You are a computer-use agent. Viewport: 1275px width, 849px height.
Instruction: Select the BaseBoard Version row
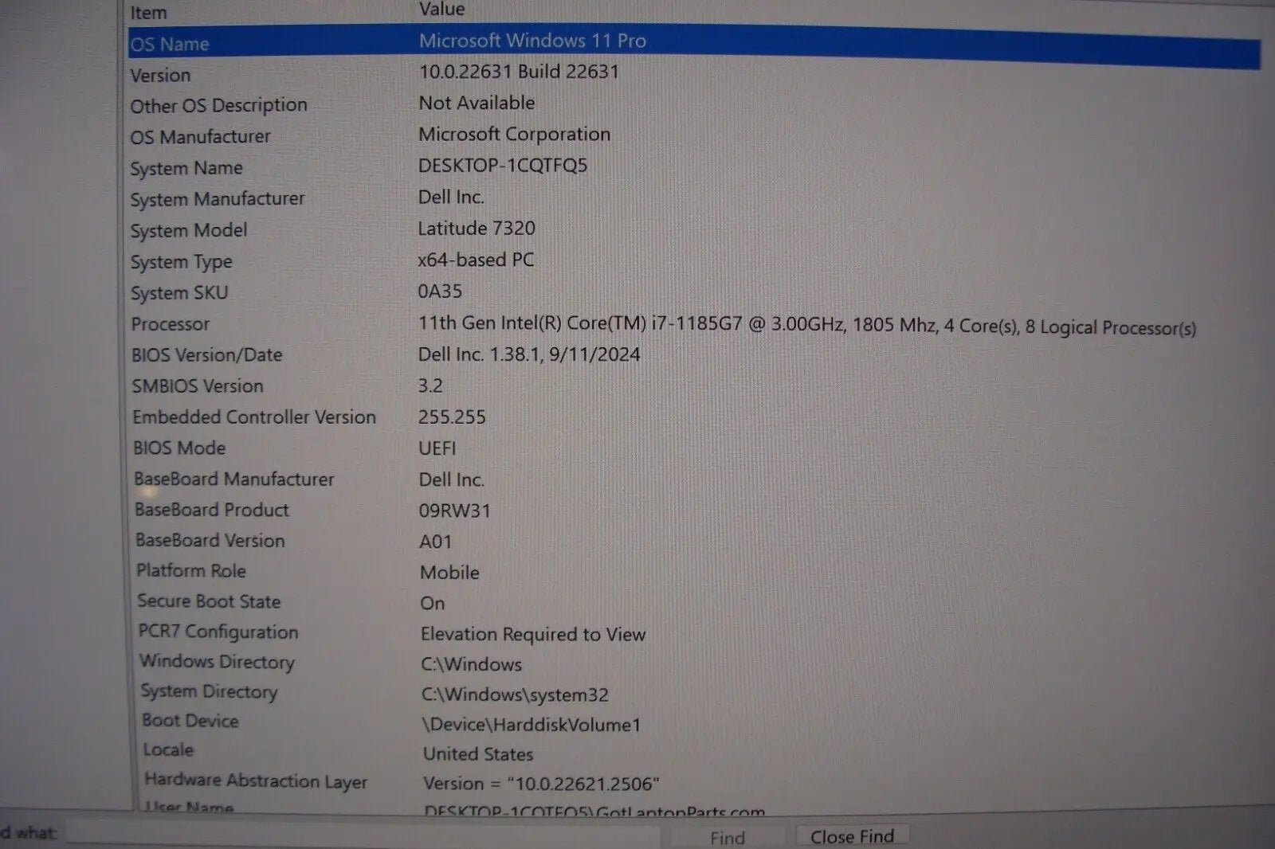coord(210,541)
